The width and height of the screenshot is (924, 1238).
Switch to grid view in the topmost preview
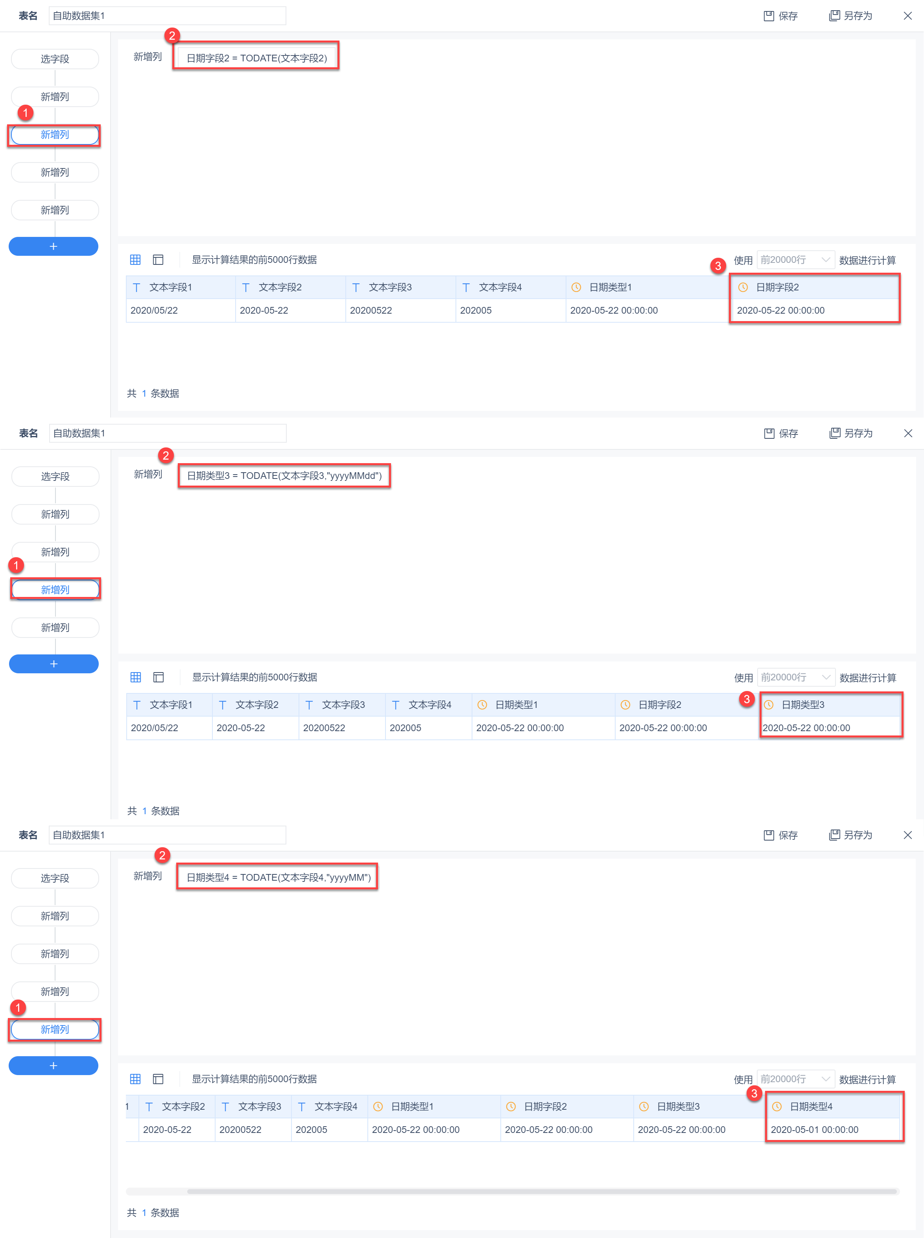[x=135, y=260]
